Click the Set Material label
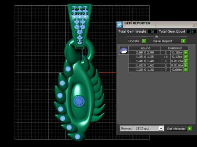Image resolution: width=197 pixels, height=147 pixels. click(176, 129)
